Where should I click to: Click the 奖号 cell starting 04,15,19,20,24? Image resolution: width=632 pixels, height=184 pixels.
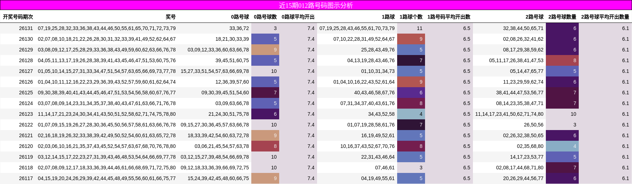point(107,178)
